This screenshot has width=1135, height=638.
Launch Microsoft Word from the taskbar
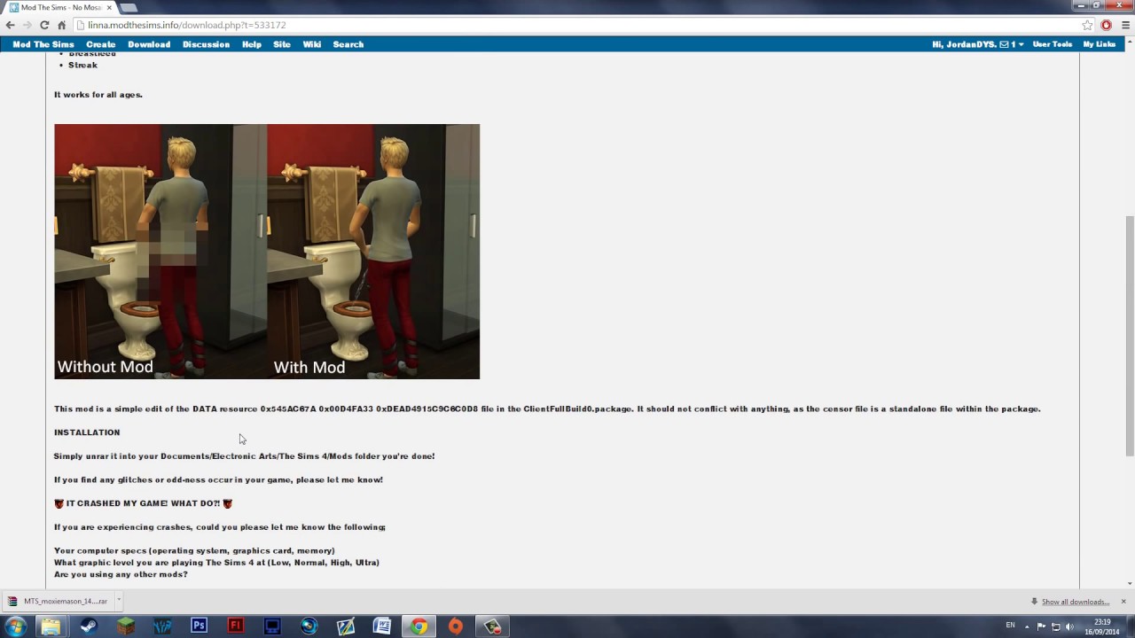point(382,626)
